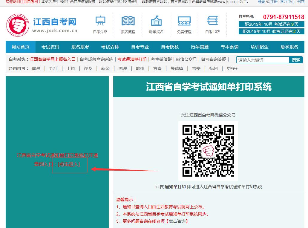Click the 自考书店 books icon
308x228 pixels.
212,21
